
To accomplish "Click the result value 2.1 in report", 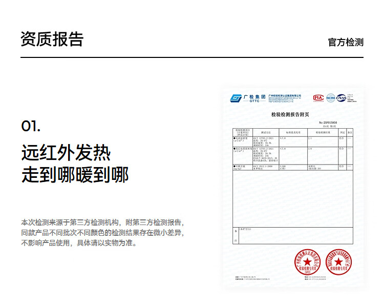I will pos(310,138).
